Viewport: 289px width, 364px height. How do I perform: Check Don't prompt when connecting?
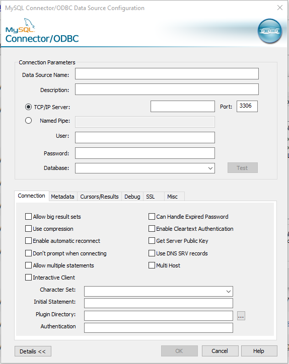coord(28,253)
